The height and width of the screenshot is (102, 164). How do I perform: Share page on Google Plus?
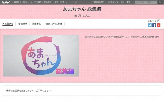(x=158, y=25)
